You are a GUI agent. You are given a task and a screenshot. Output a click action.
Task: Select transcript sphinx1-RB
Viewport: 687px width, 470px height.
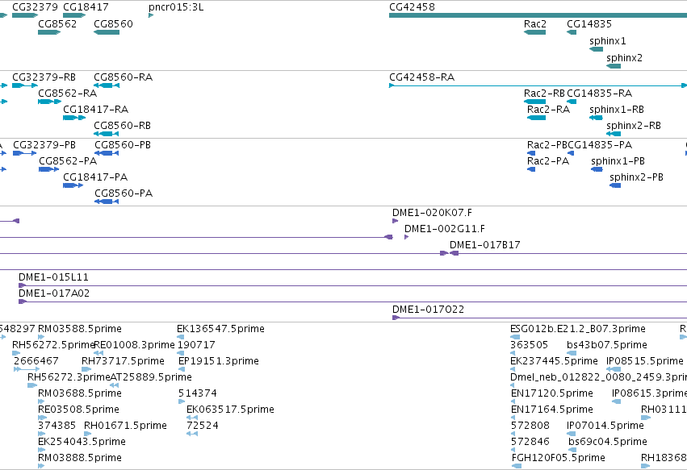point(597,118)
